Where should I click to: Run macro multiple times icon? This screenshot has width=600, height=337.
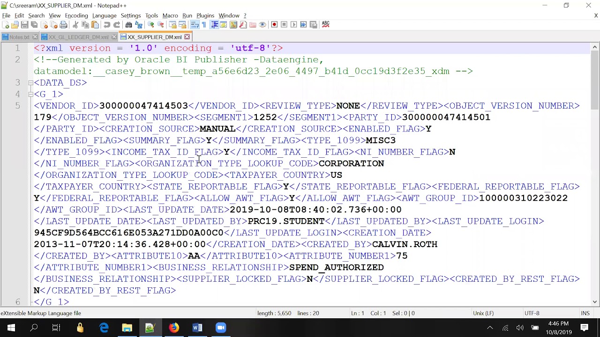tap(303, 24)
